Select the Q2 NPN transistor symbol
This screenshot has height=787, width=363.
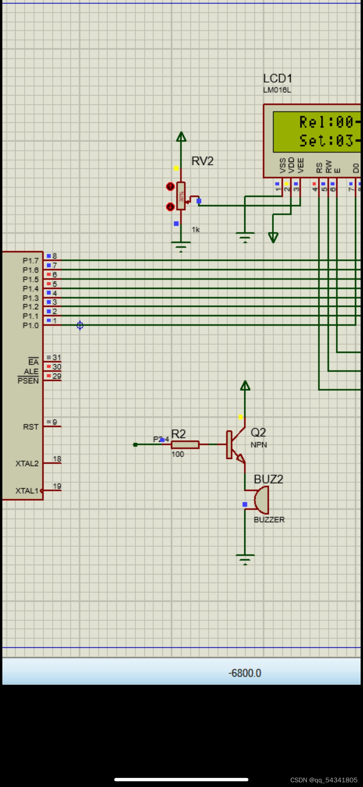[236, 445]
